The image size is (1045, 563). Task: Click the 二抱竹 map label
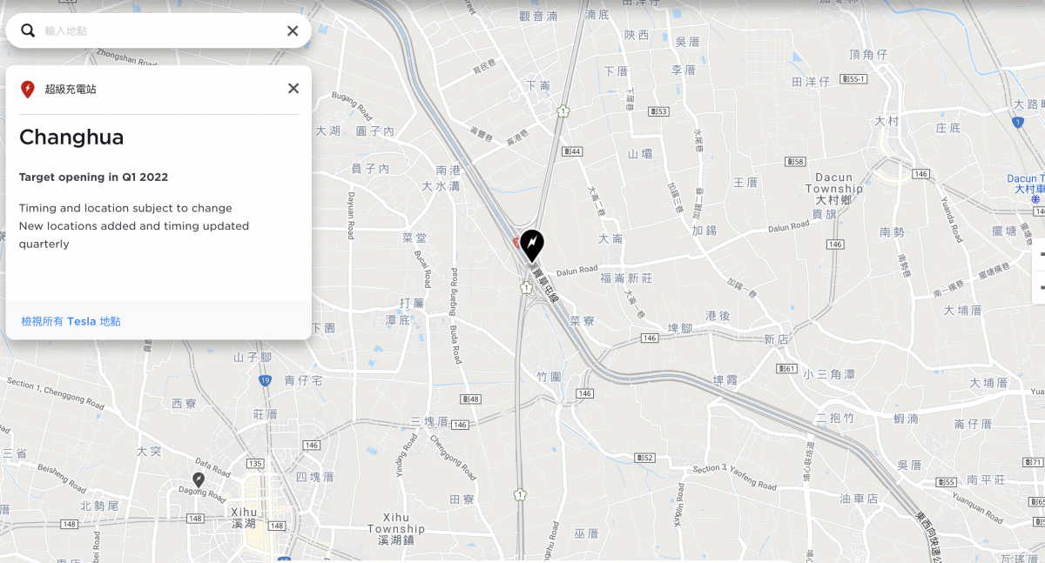(835, 419)
